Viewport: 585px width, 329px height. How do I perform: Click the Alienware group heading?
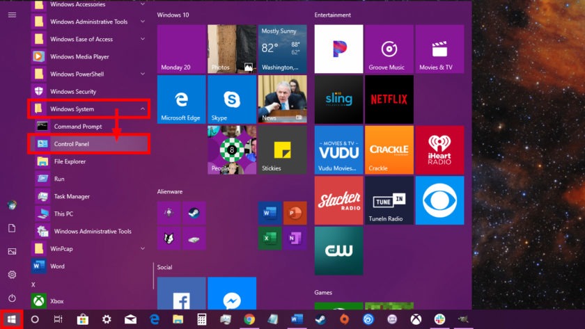(170, 191)
